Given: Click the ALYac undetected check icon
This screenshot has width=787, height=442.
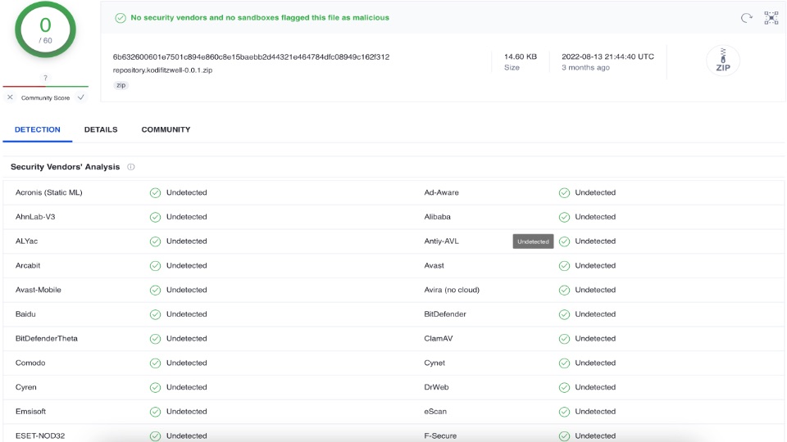Looking at the screenshot, I should (x=155, y=241).
